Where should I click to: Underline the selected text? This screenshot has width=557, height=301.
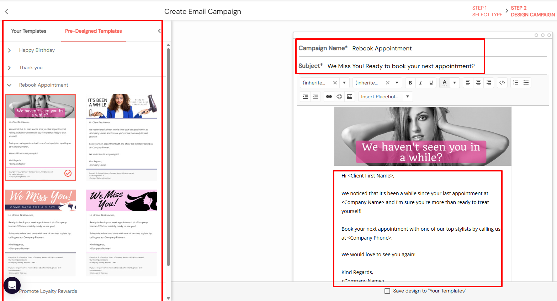click(x=431, y=82)
